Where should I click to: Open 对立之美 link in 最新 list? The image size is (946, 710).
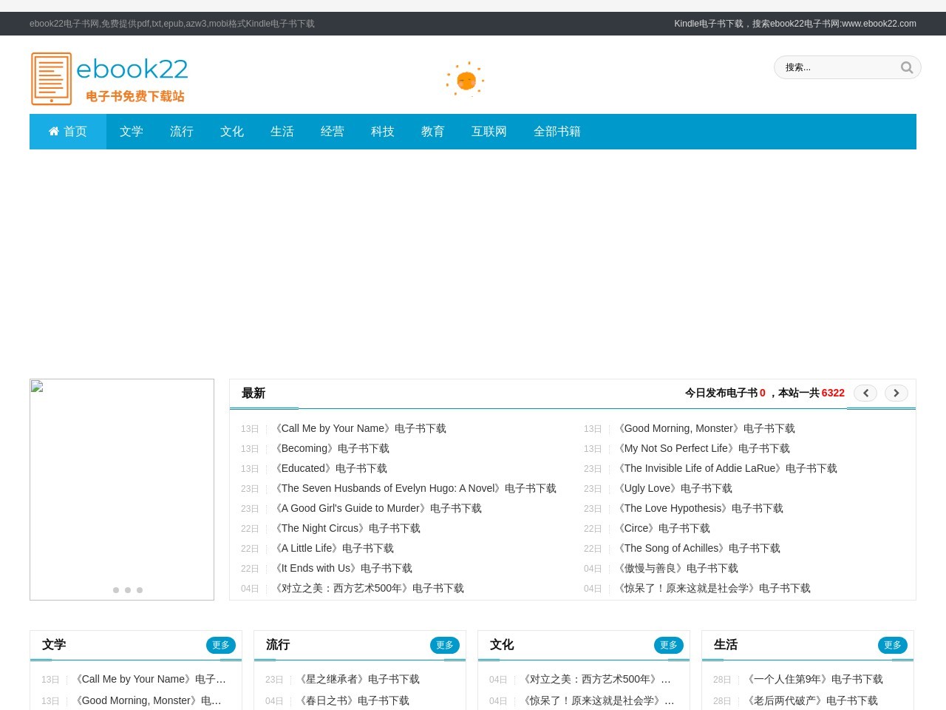click(368, 588)
